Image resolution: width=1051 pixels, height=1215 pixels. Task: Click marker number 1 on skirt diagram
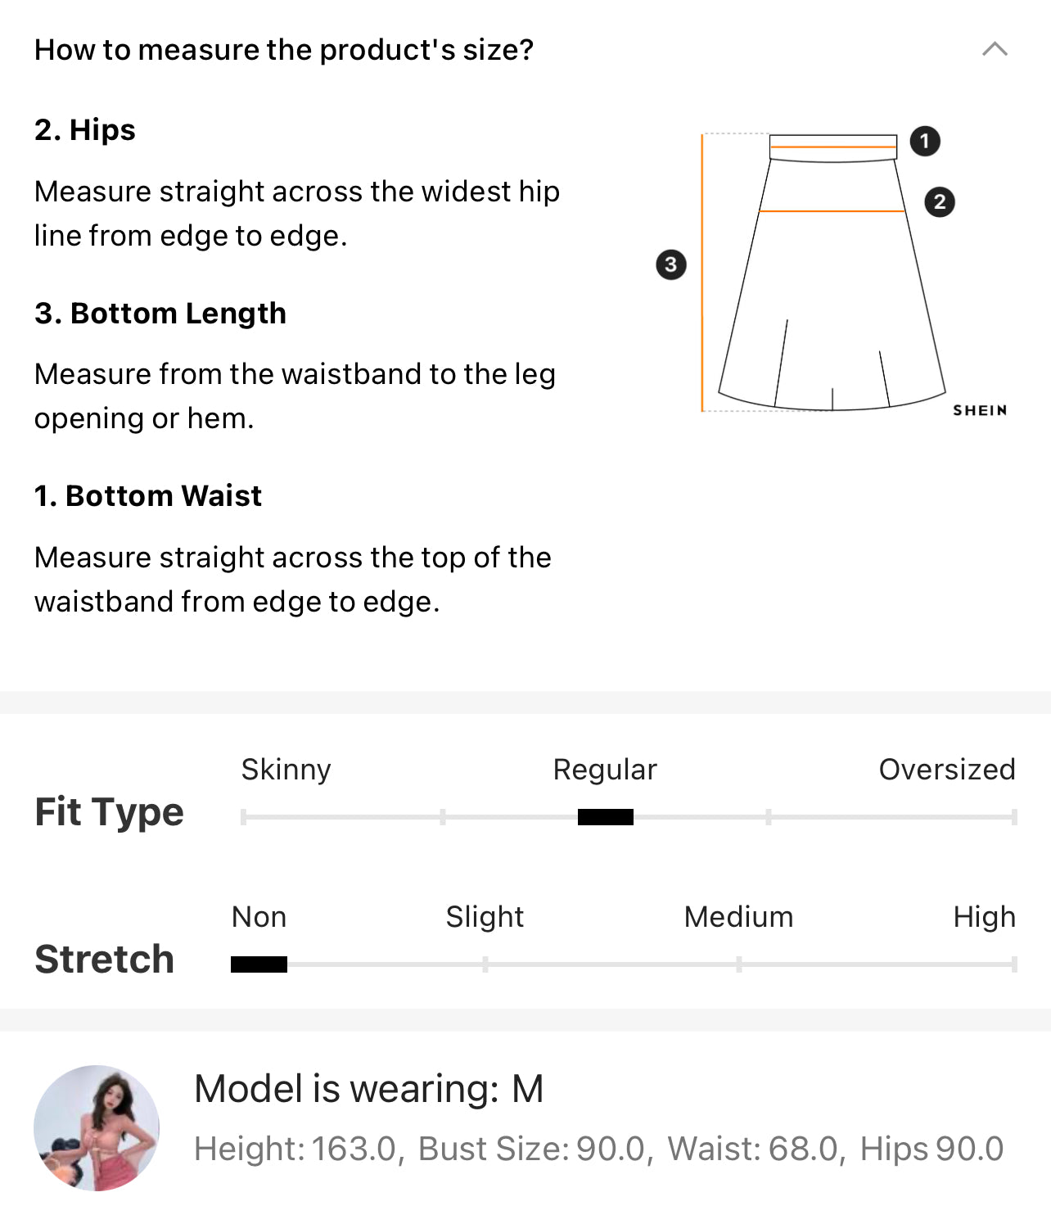click(x=925, y=141)
